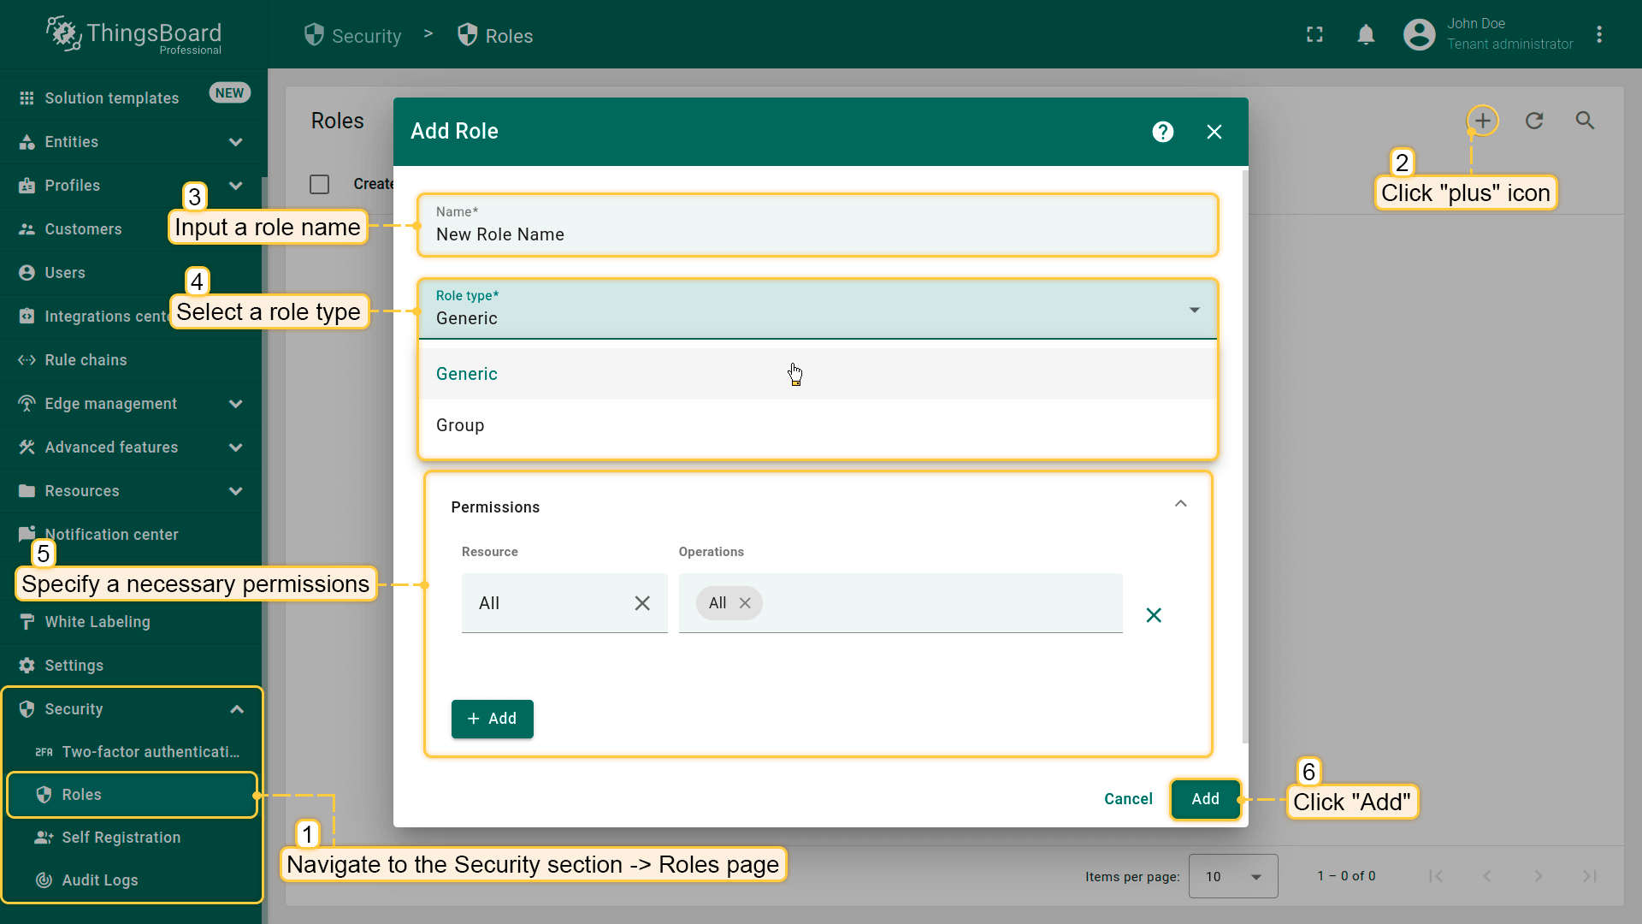The width and height of the screenshot is (1642, 924).
Task: Select the Group role type option
Action: (460, 425)
